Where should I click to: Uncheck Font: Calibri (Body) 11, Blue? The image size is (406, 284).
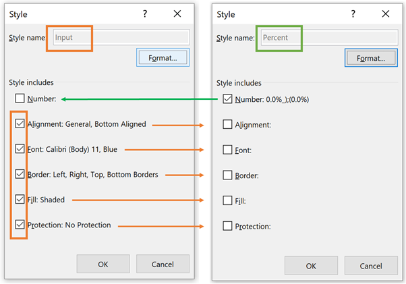coord(20,149)
